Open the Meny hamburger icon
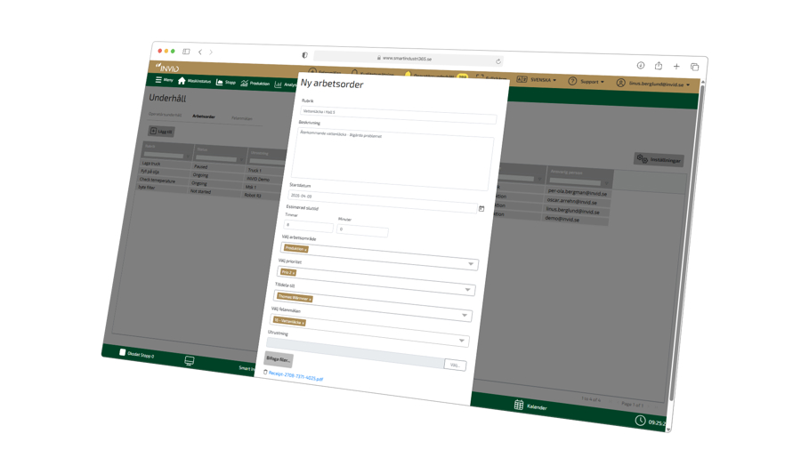The width and height of the screenshot is (801, 450). click(x=158, y=80)
